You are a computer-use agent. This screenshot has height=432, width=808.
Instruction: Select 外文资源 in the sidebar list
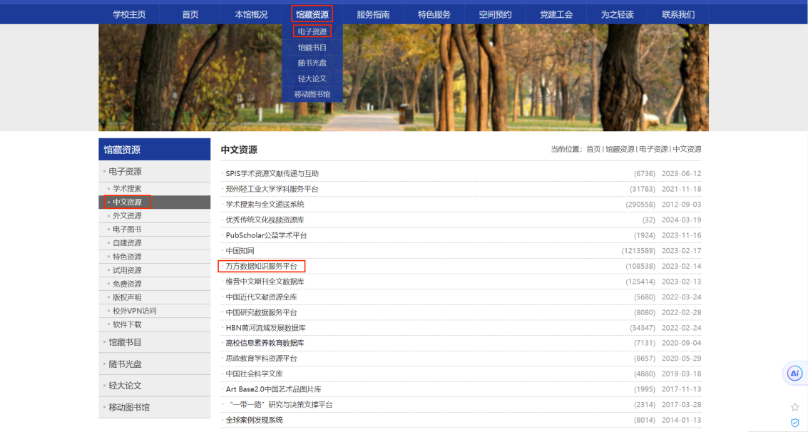click(127, 216)
